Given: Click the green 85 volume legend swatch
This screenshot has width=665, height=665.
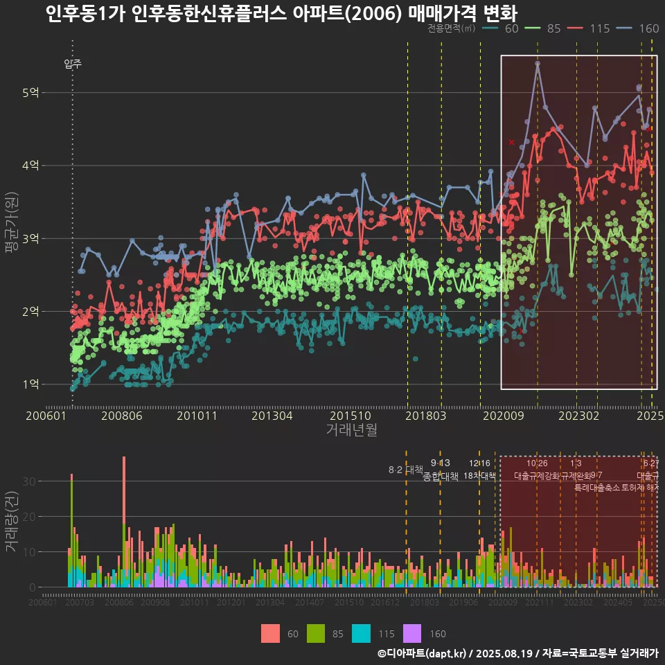Looking at the screenshot, I should coord(316,634).
